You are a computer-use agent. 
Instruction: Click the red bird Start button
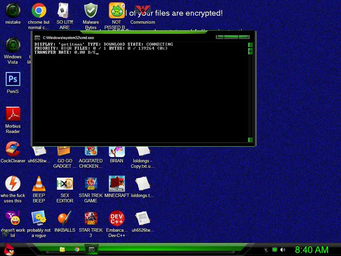[9, 249]
